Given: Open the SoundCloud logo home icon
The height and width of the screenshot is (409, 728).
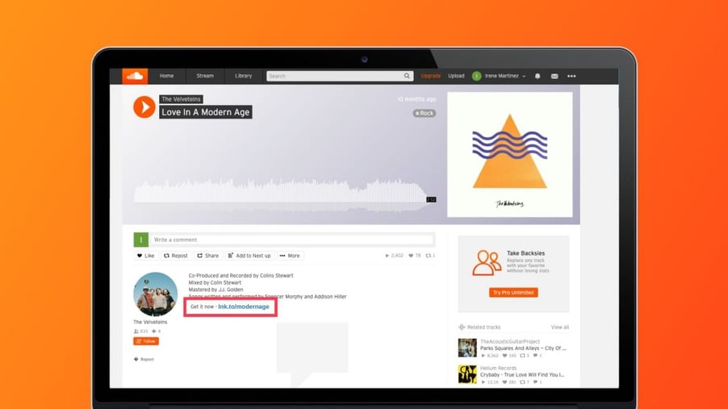Looking at the screenshot, I should (x=135, y=76).
